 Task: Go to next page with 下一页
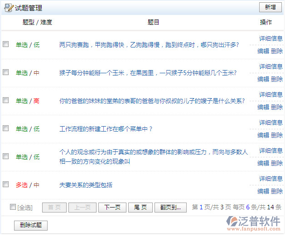pos(112,208)
